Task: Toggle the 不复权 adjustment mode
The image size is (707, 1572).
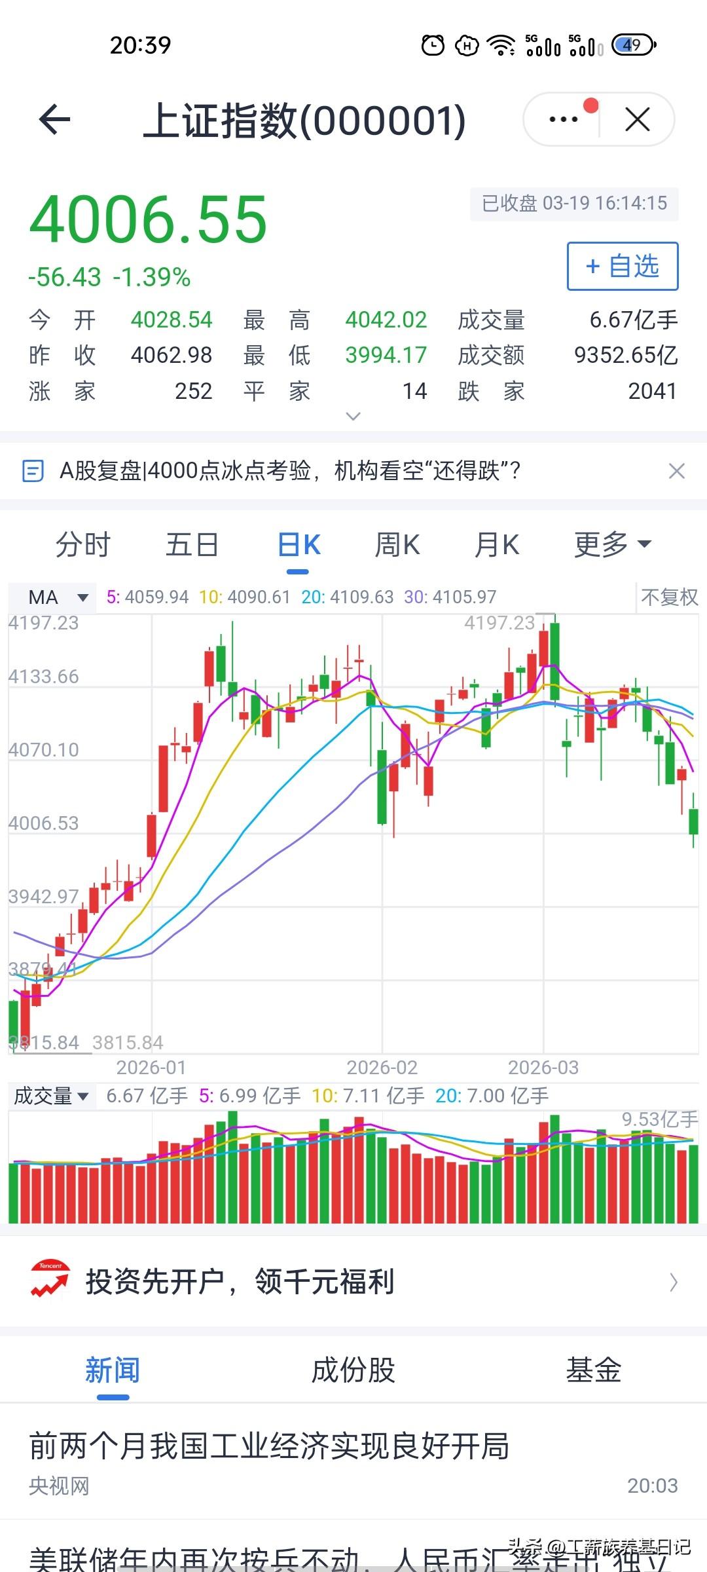Action: pyautogui.click(x=668, y=597)
